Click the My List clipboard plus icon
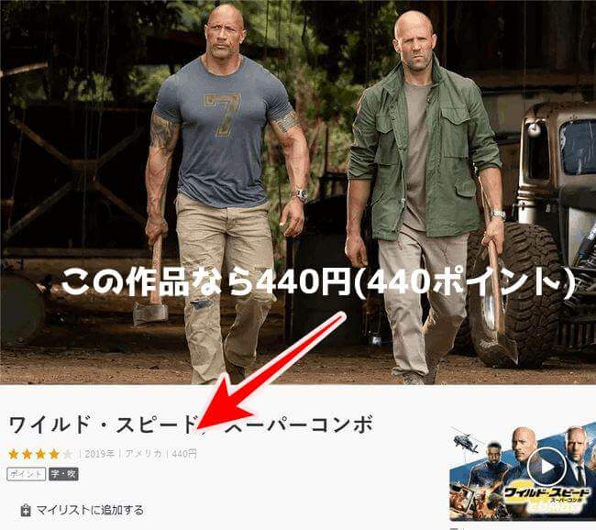 pyautogui.click(x=26, y=510)
